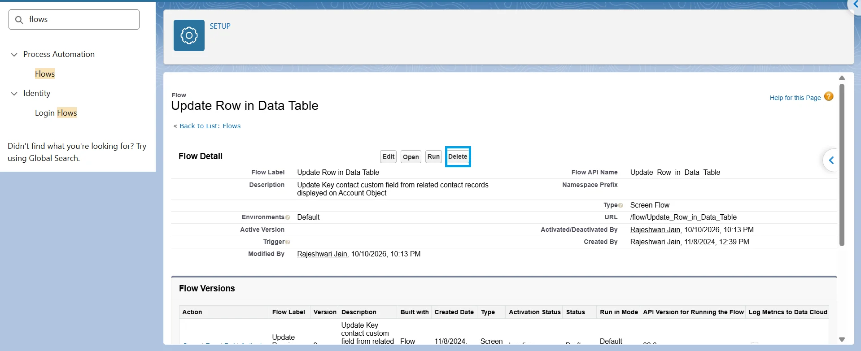Click the Open button in Flow Detail

click(411, 156)
